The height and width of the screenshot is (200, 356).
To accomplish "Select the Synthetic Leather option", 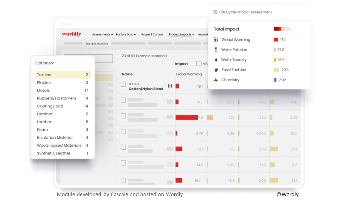I will [63, 153].
